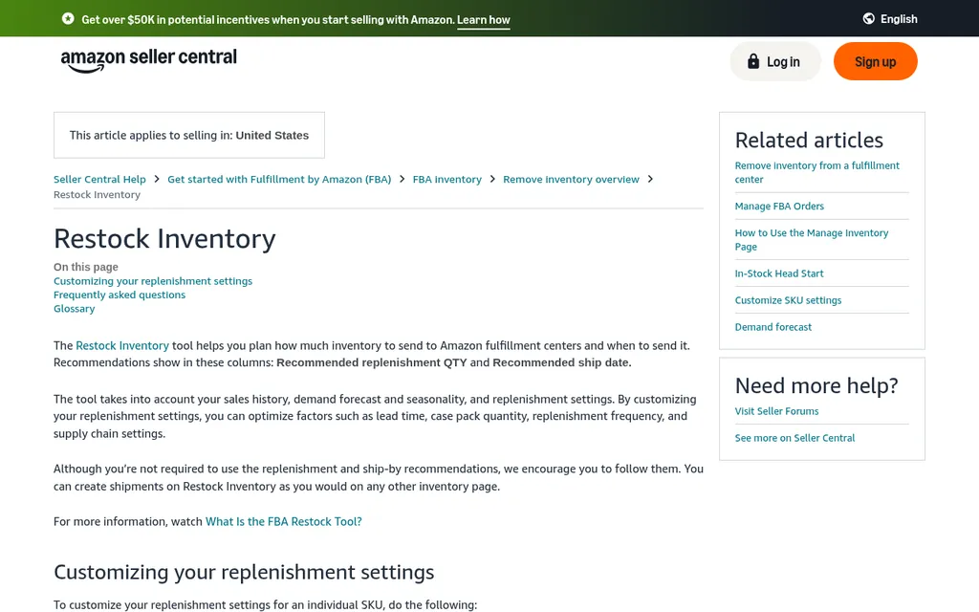This screenshot has width=979, height=612.
Task: Click Customizing your replenishment settings section heading
Action: [244, 572]
